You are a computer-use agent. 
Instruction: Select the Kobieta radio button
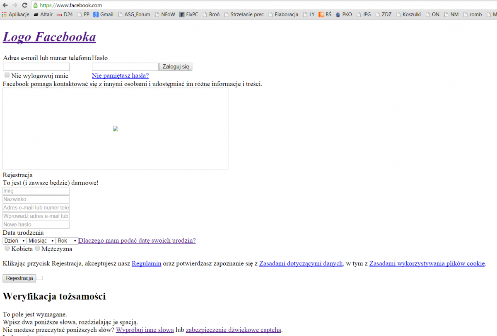click(7, 248)
